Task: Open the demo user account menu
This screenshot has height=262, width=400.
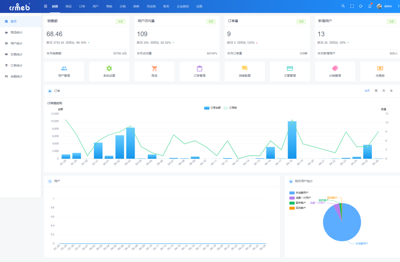Action: [384, 6]
